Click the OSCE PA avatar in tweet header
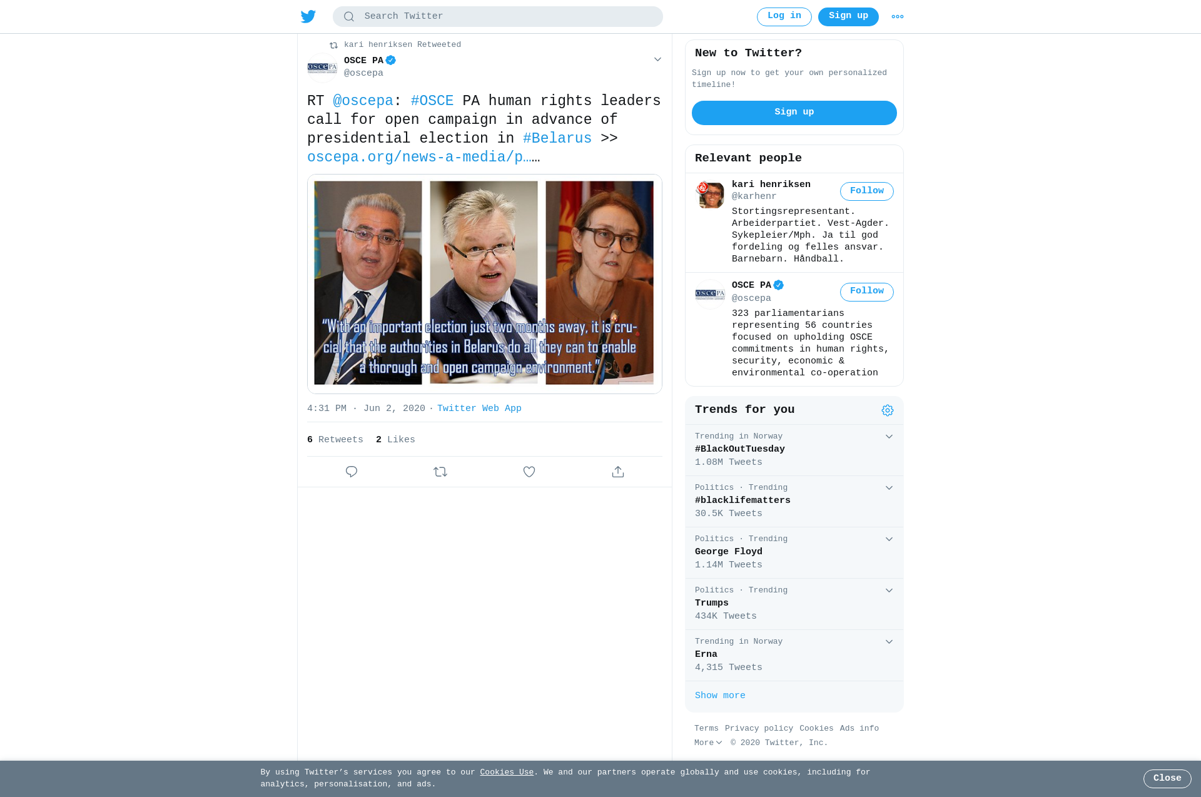 (322, 68)
